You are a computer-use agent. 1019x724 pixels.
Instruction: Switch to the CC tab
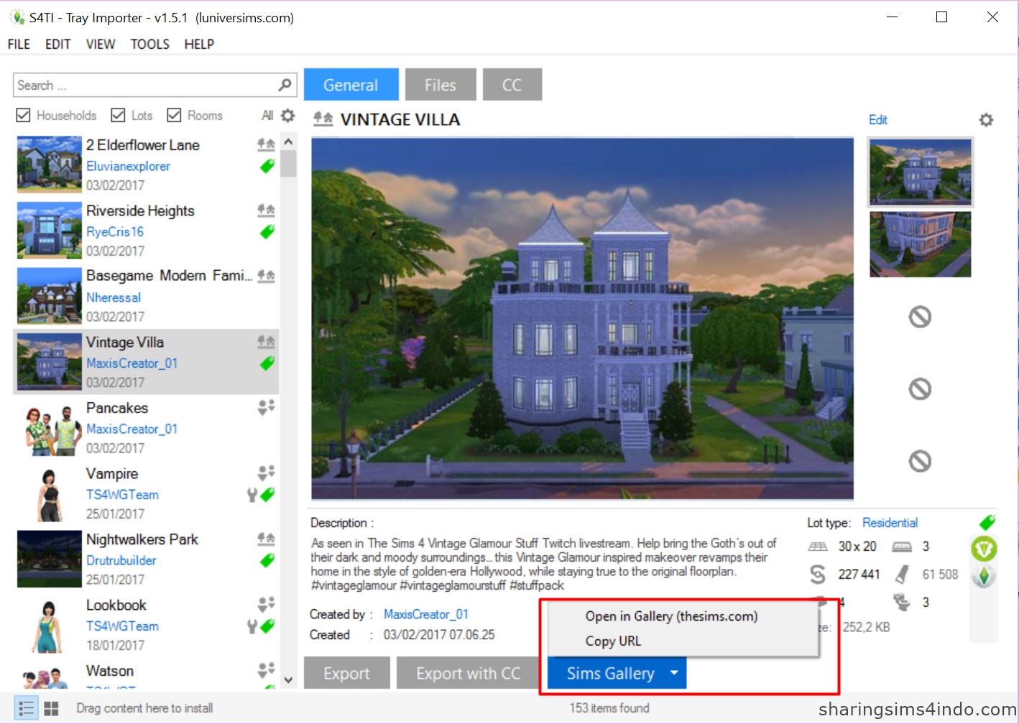[x=512, y=85]
